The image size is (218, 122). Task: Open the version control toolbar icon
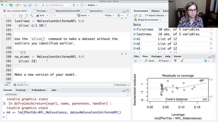click(x=74, y=5)
